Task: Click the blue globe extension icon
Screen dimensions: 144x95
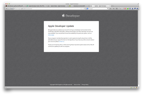Action: [137, 9]
